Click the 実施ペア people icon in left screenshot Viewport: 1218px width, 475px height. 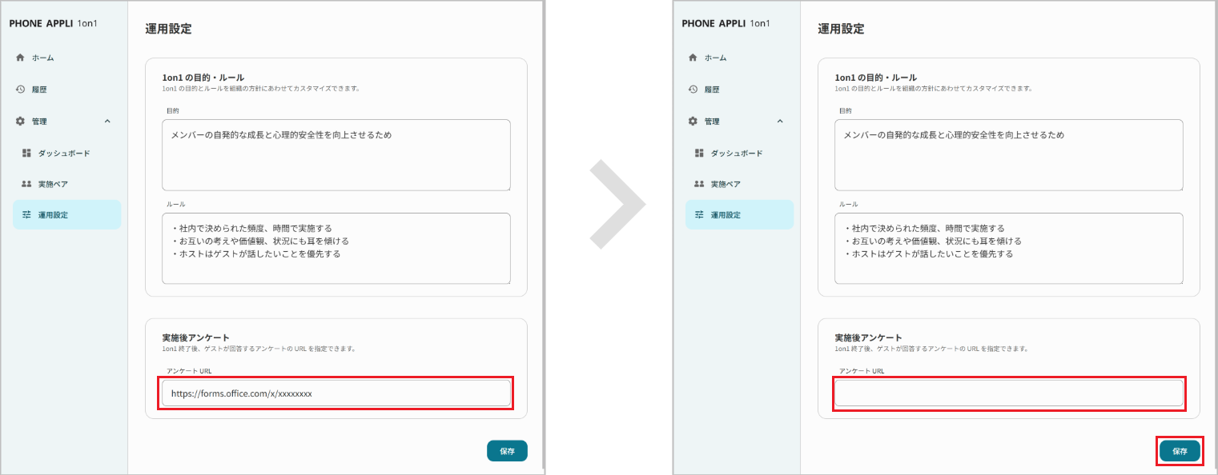pos(26,184)
